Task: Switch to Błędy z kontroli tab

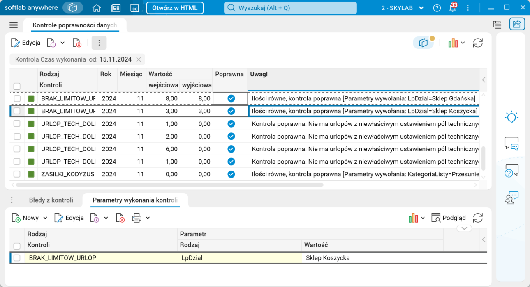Action: 51,200
